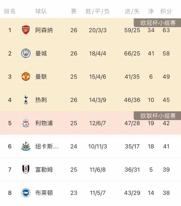Open the Manchester City crest icon
The height and width of the screenshot is (206, 181).
tap(26, 53)
